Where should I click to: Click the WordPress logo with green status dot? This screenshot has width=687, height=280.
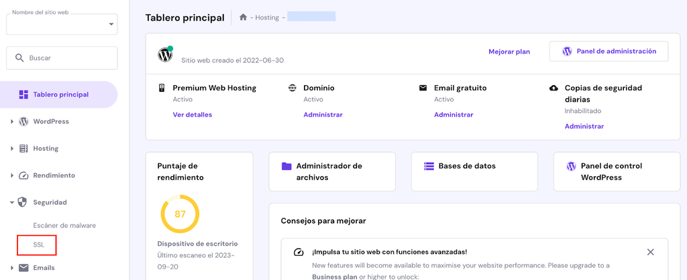(165, 55)
